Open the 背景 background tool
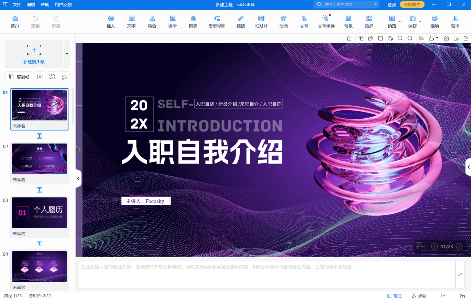Image resolution: width=471 pixels, height=299 pixels. pos(348,21)
